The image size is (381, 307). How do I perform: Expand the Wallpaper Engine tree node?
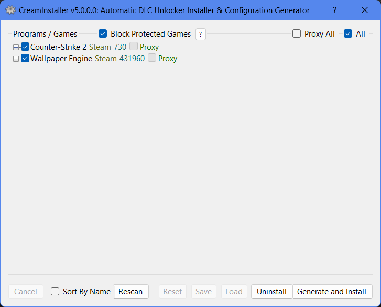tap(16, 59)
